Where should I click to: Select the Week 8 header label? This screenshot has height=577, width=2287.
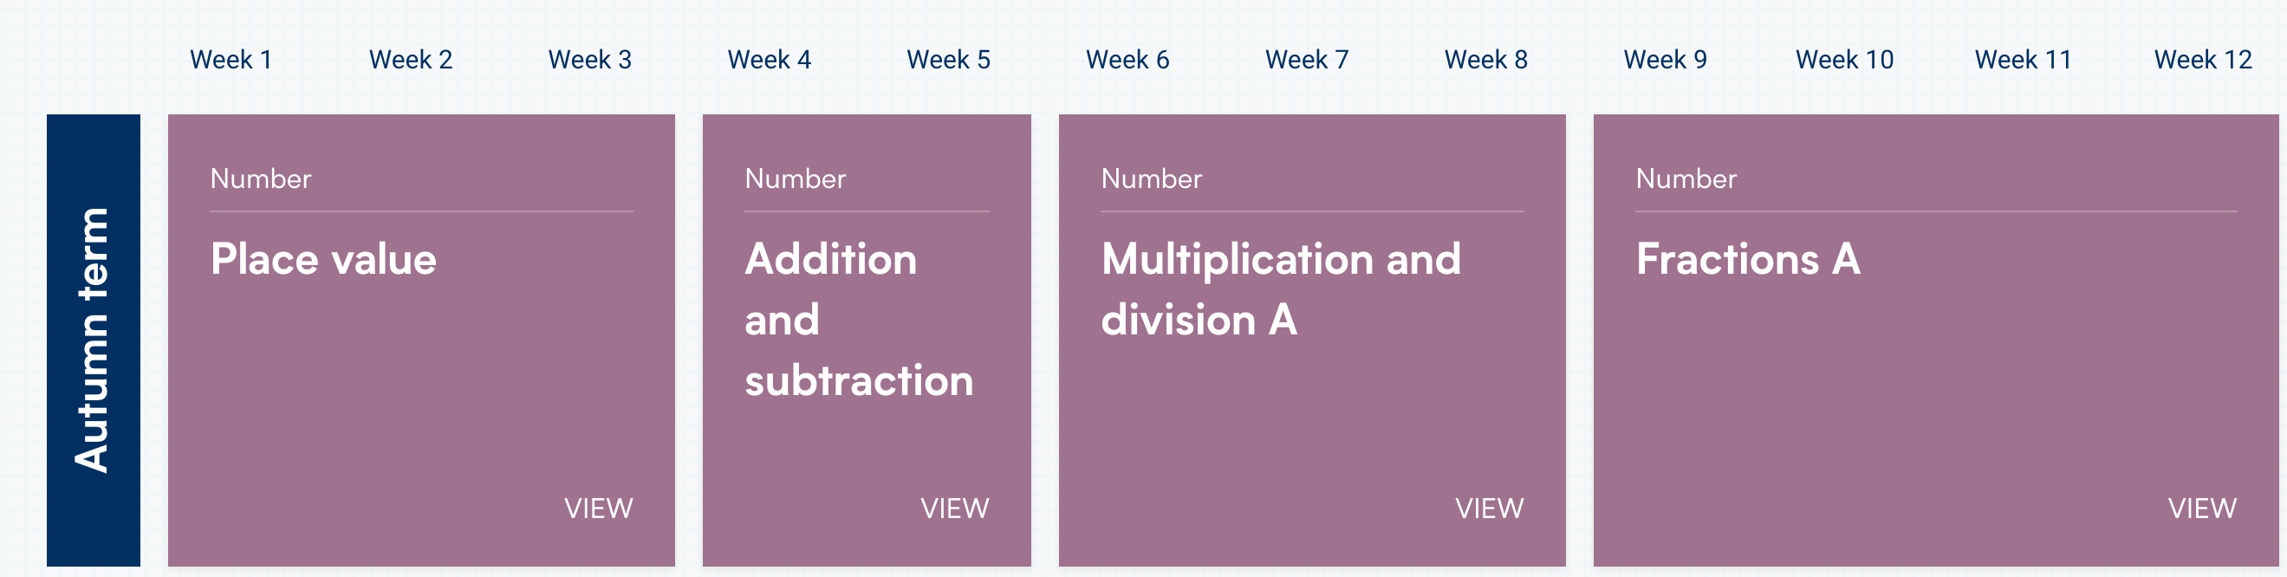coord(1485,60)
